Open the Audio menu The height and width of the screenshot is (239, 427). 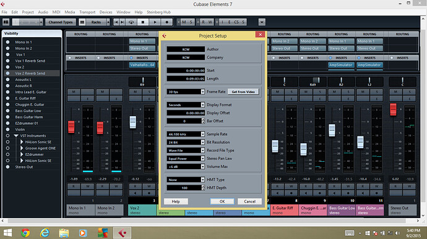pyautogui.click(x=43, y=12)
